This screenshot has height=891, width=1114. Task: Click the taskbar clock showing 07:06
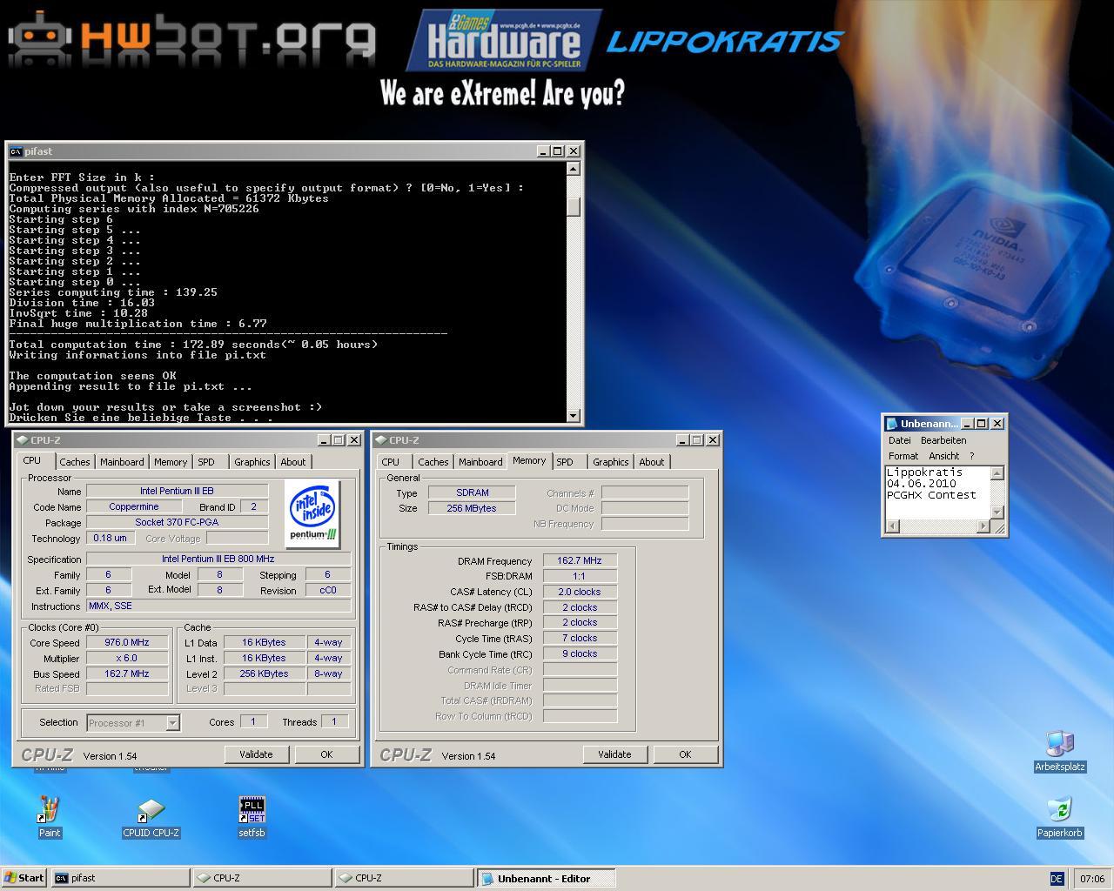[x=1091, y=879]
